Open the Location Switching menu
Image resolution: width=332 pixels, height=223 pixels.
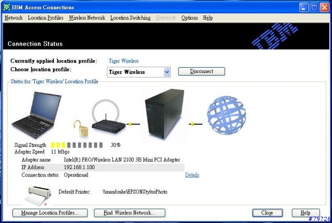click(x=130, y=18)
